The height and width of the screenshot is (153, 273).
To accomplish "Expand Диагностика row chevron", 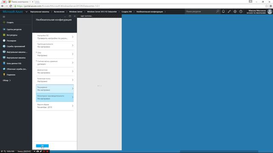I will click(x=73, y=71).
